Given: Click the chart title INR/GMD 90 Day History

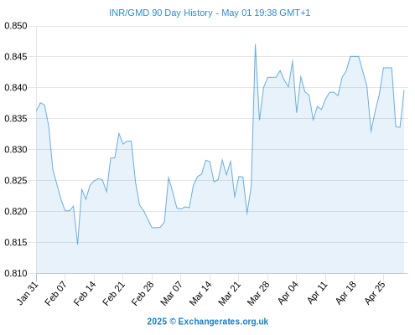Looking at the screenshot, I should click(x=161, y=13).
